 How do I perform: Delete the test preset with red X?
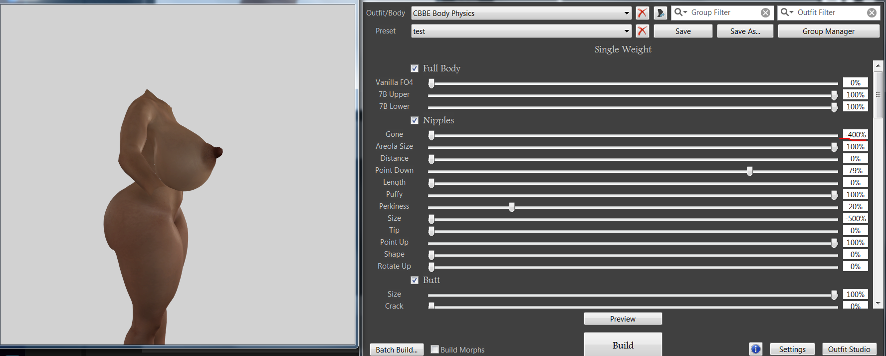pos(642,31)
